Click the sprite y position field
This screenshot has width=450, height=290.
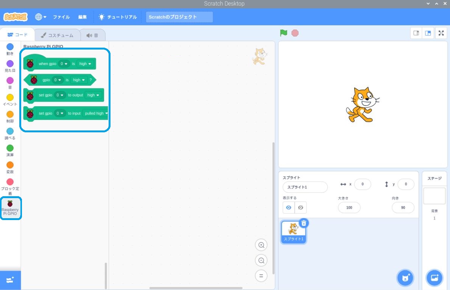406,184
